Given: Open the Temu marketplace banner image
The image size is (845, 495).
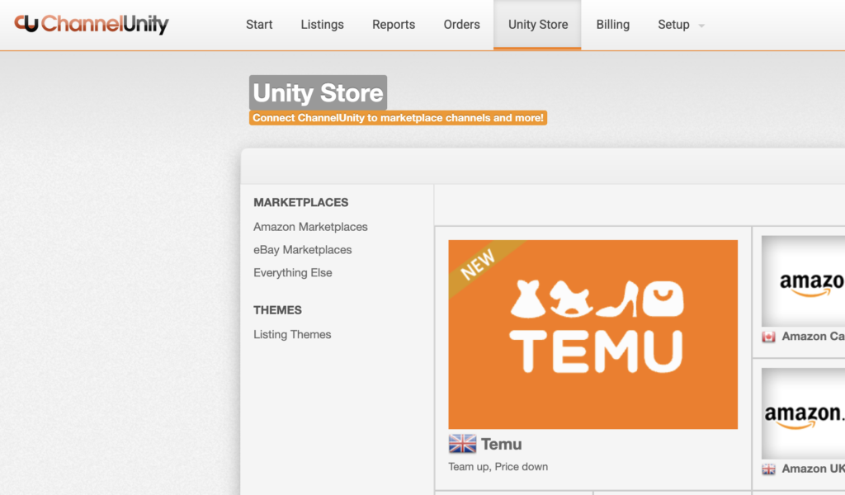Looking at the screenshot, I should coord(592,334).
